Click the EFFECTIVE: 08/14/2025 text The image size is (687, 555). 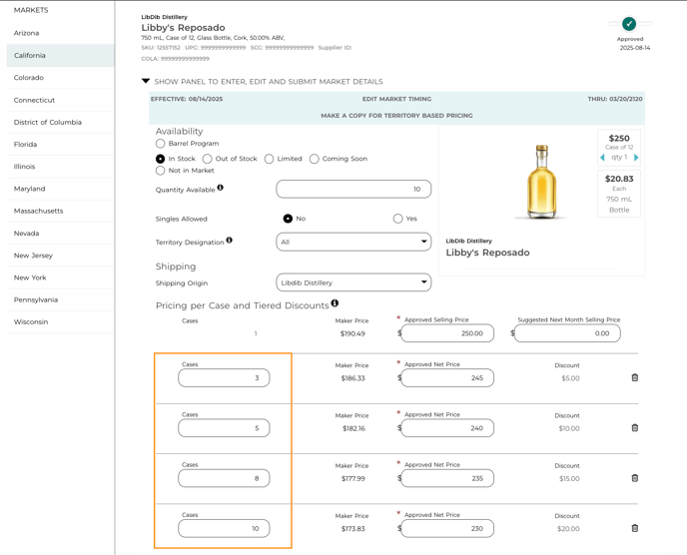187,99
